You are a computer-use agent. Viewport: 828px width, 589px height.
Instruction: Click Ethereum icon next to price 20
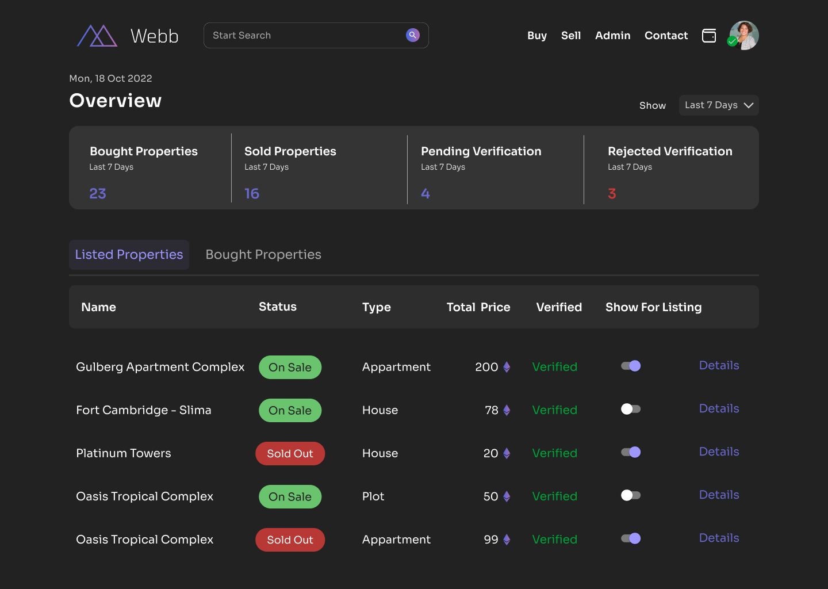507,453
